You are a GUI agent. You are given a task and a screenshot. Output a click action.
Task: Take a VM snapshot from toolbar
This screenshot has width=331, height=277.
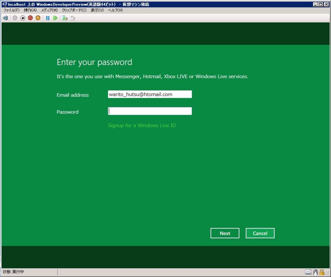pos(65,18)
